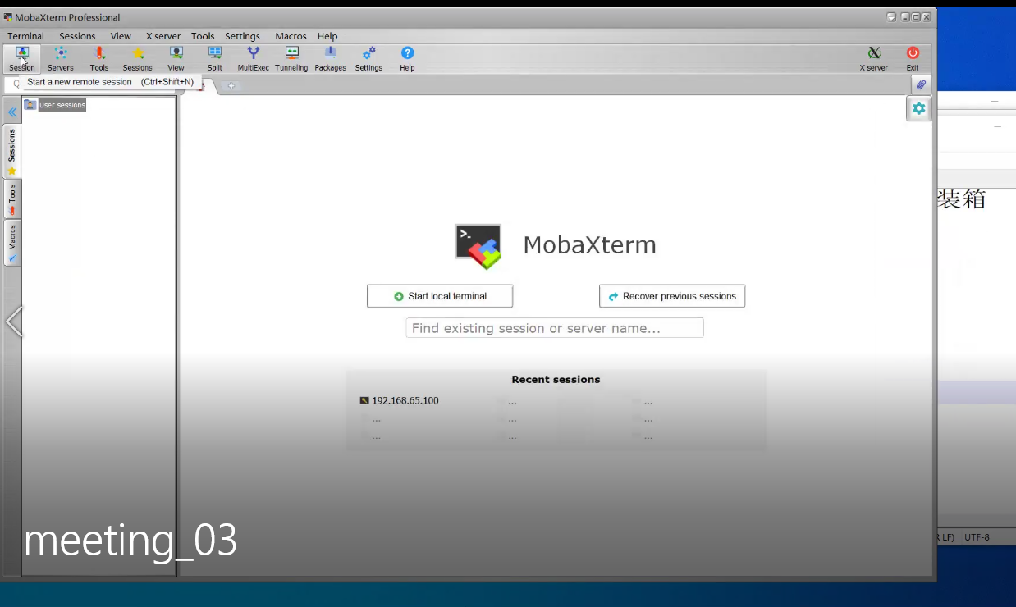Click the Help question-mark toolbar icon
Screen dimensions: 1016x607
pyautogui.click(x=407, y=58)
